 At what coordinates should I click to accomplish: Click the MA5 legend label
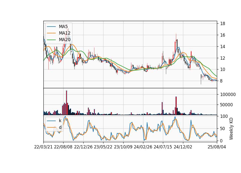[63, 27]
